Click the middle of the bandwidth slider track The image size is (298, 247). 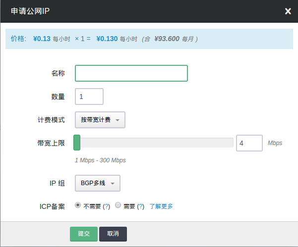[154, 143]
